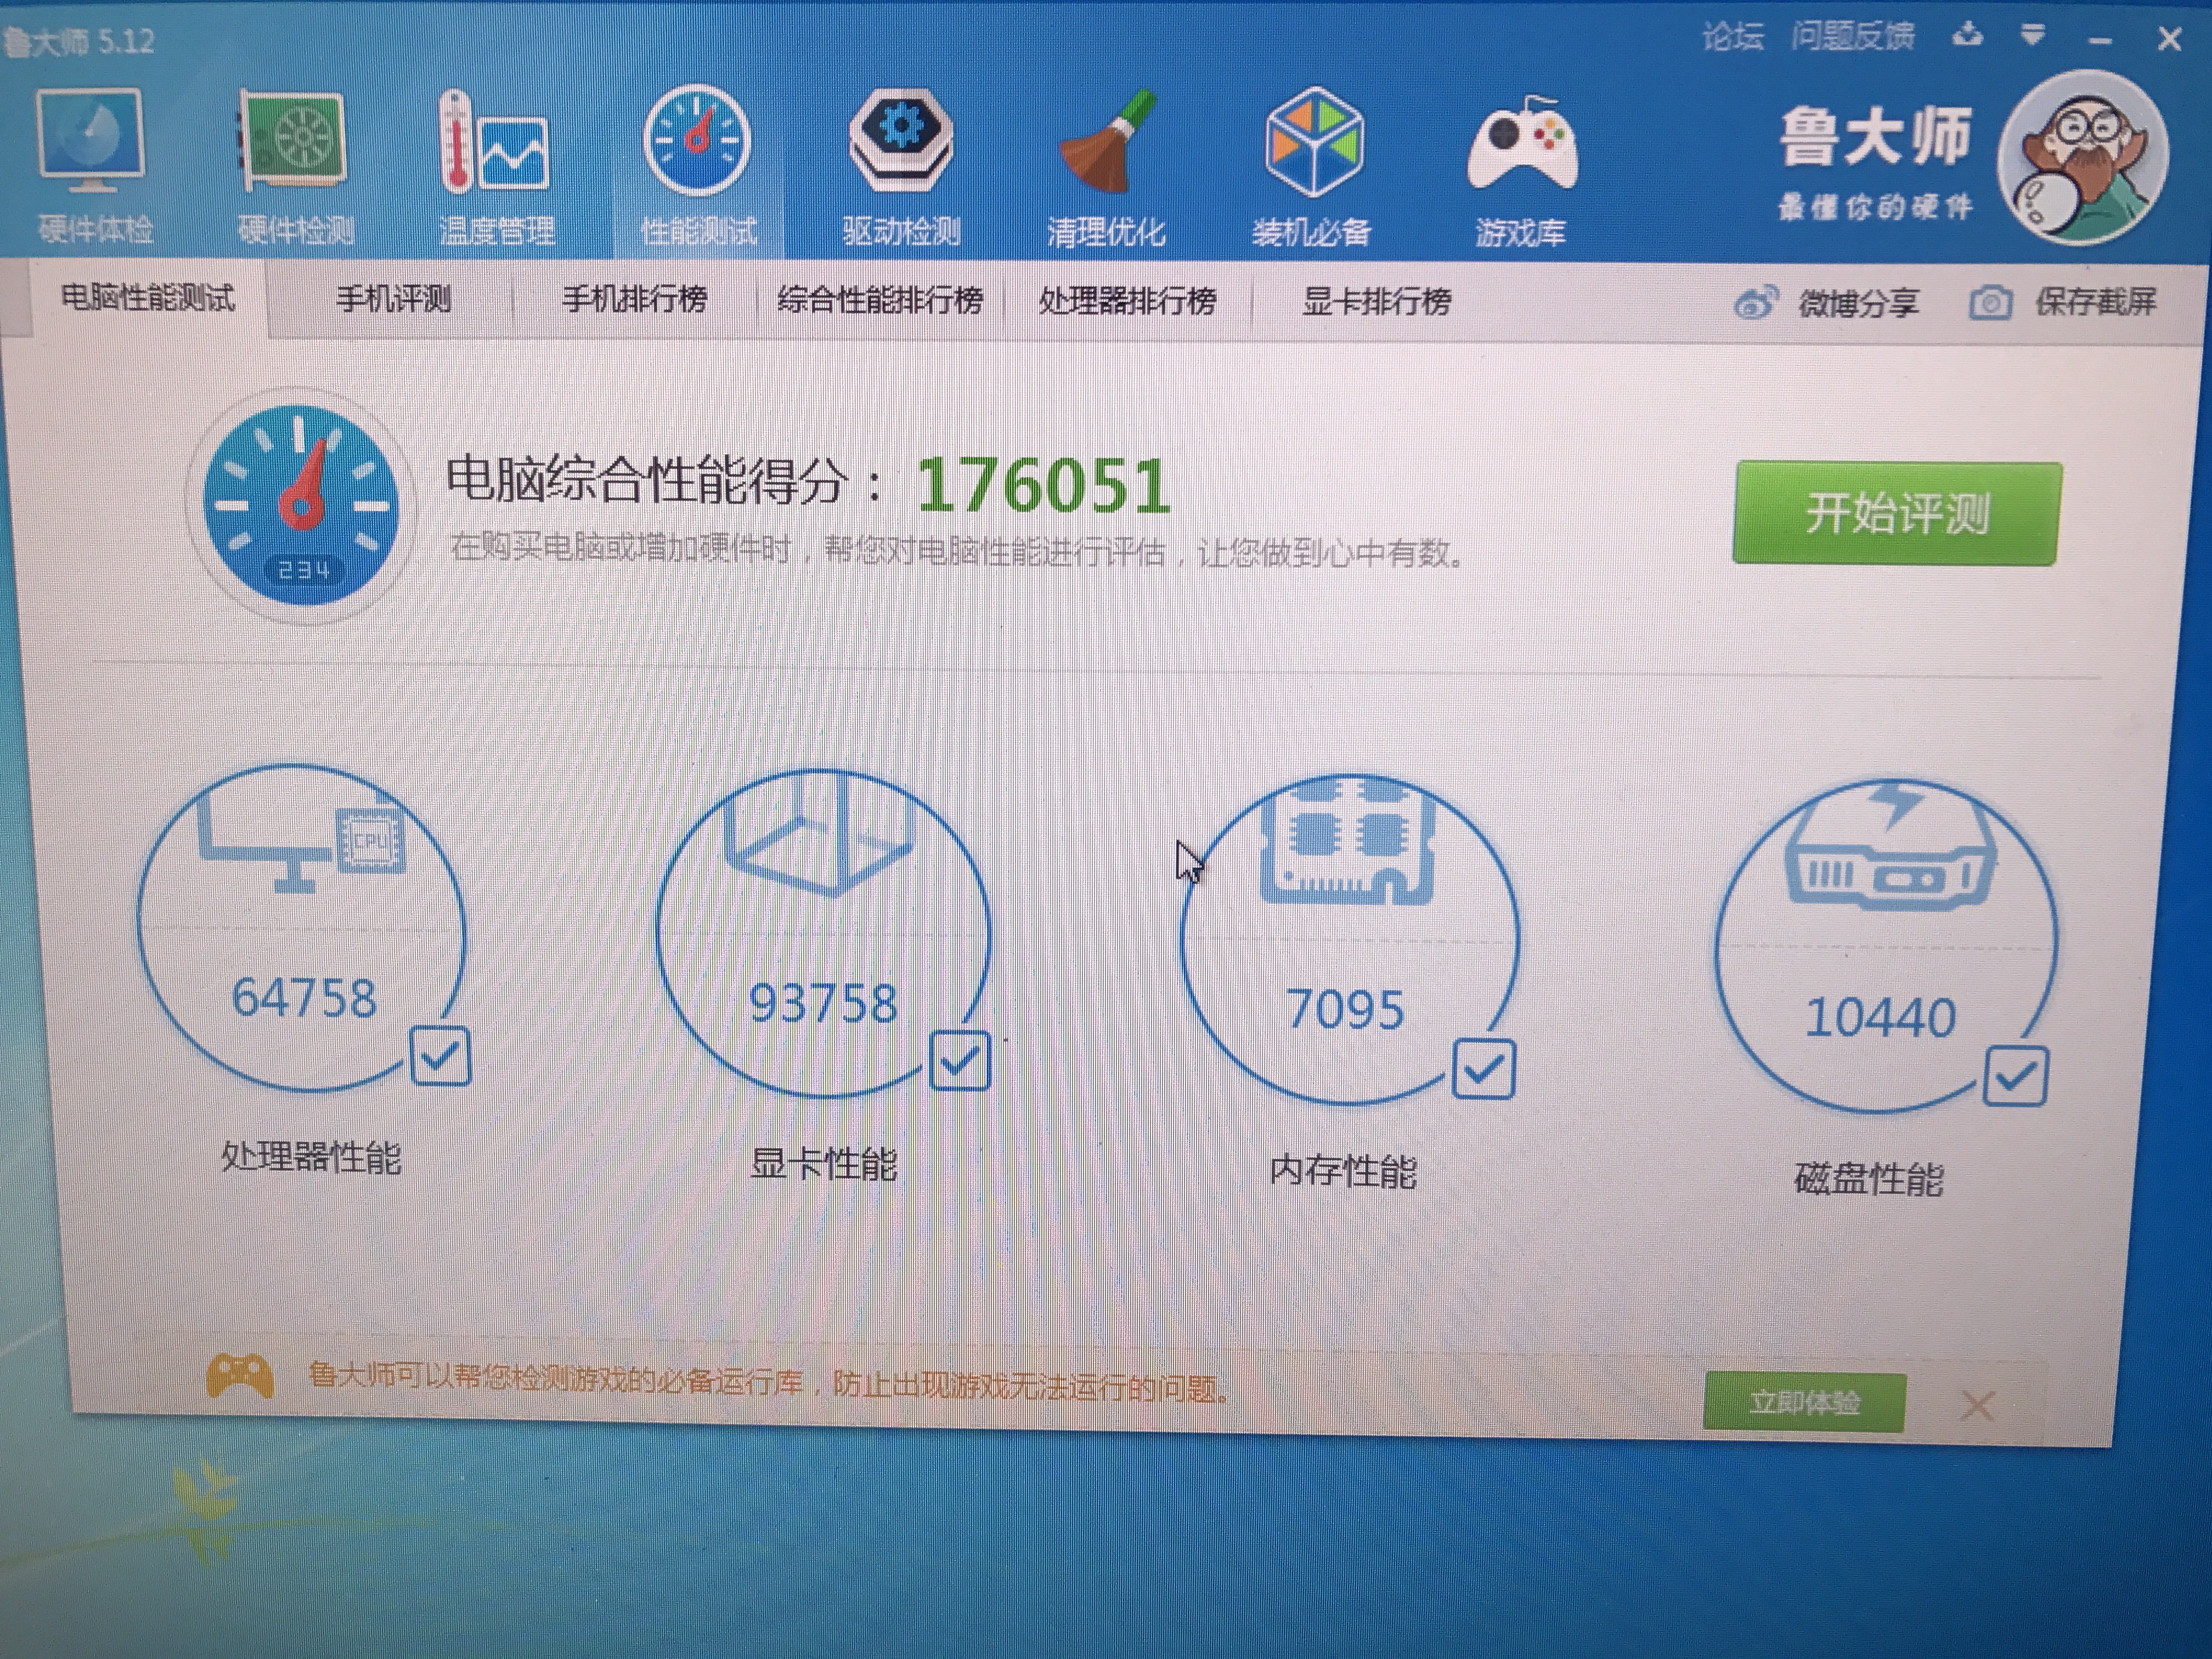This screenshot has height=1659, width=2212.
Task: Open the 论坛 forum link
Action: pos(1733,37)
